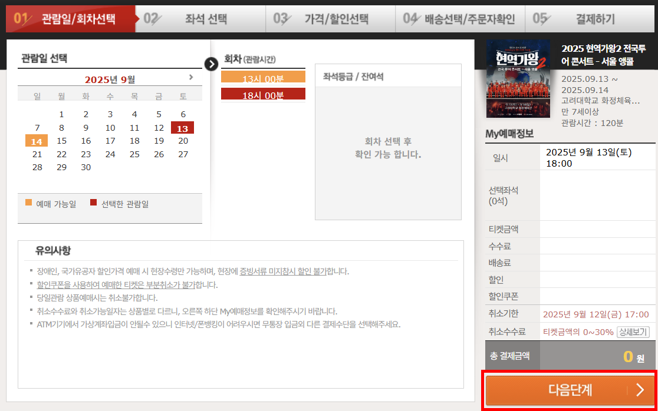The width and height of the screenshot is (658, 411).
Task: Click the 일시 value 2025년 9월 13일(토) 18:00
Action: (x=589, y=158)
